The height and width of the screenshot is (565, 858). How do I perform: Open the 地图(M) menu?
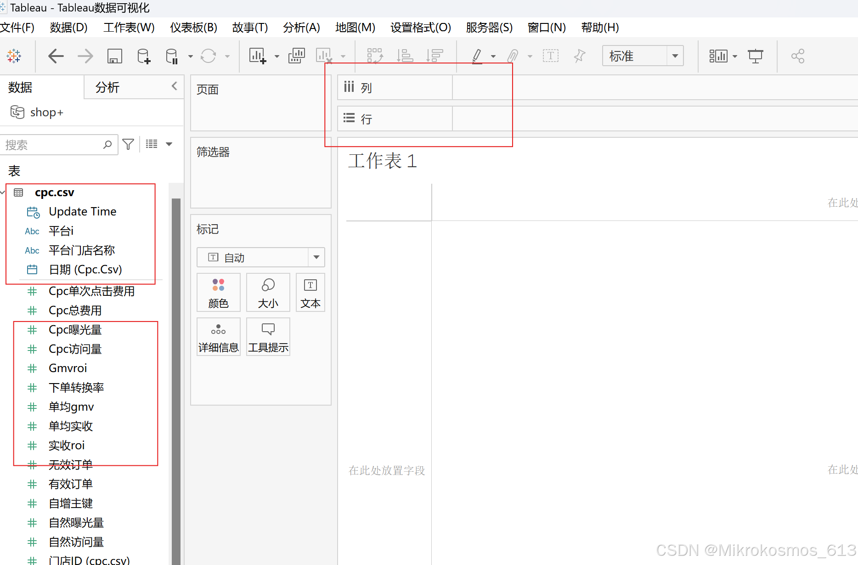[355, 28]
